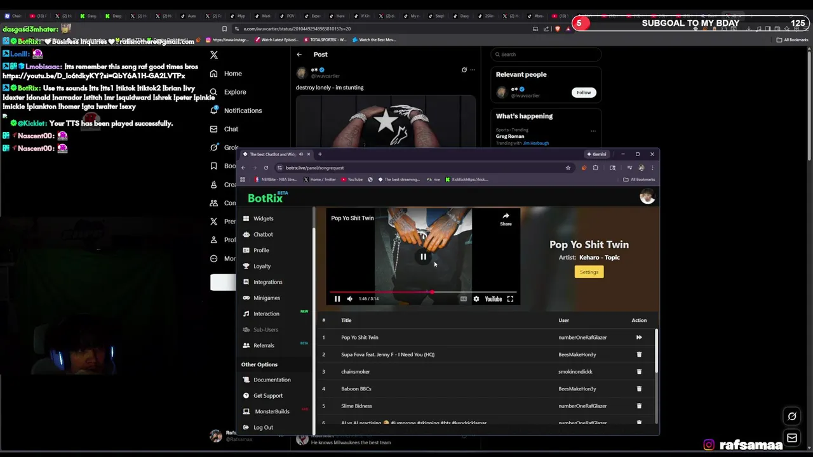Go back from the X Post view
Screen dimensions: 813x457
coord(299,55)
